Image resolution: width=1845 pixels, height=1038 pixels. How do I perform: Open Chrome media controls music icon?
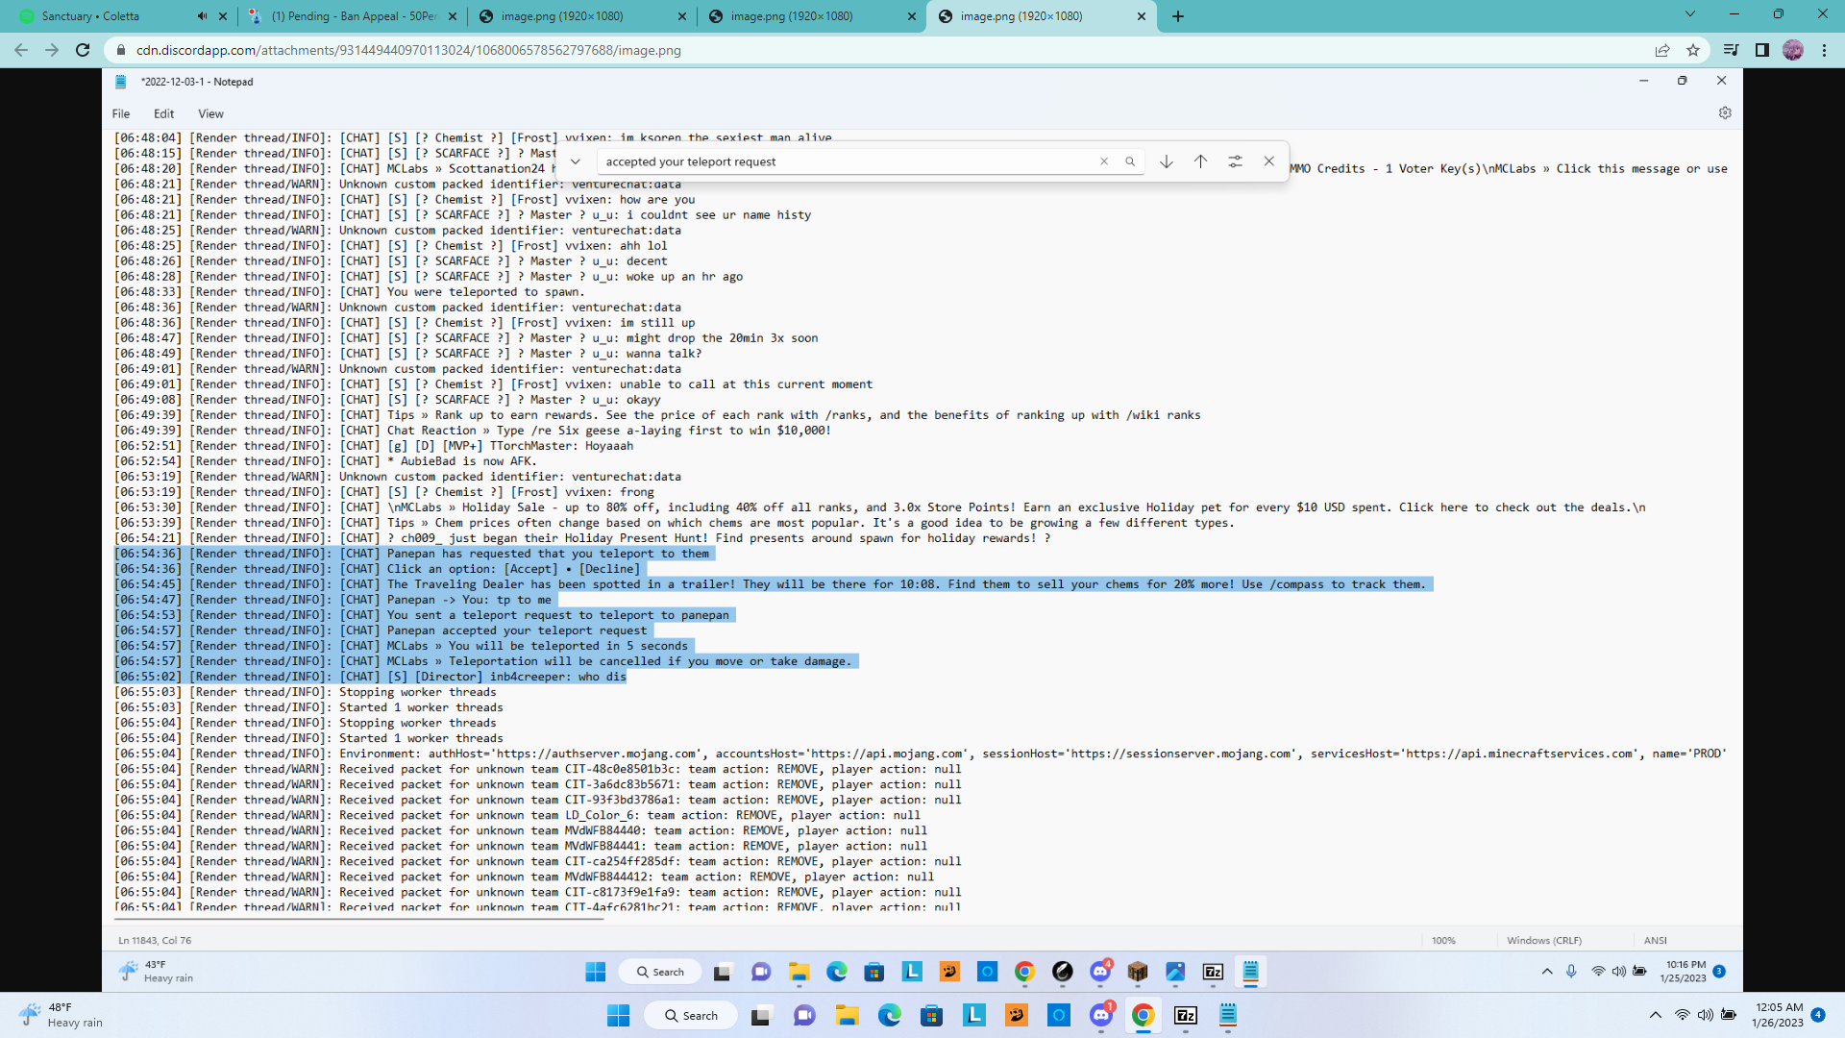pos(1731,50)
